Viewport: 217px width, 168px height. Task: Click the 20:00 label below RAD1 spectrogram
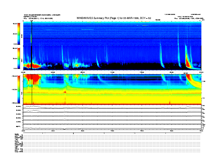[x=172, y=72]
